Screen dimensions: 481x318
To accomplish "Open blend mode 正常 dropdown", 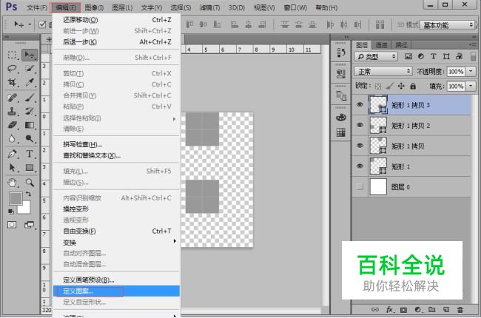I will 383,72.
